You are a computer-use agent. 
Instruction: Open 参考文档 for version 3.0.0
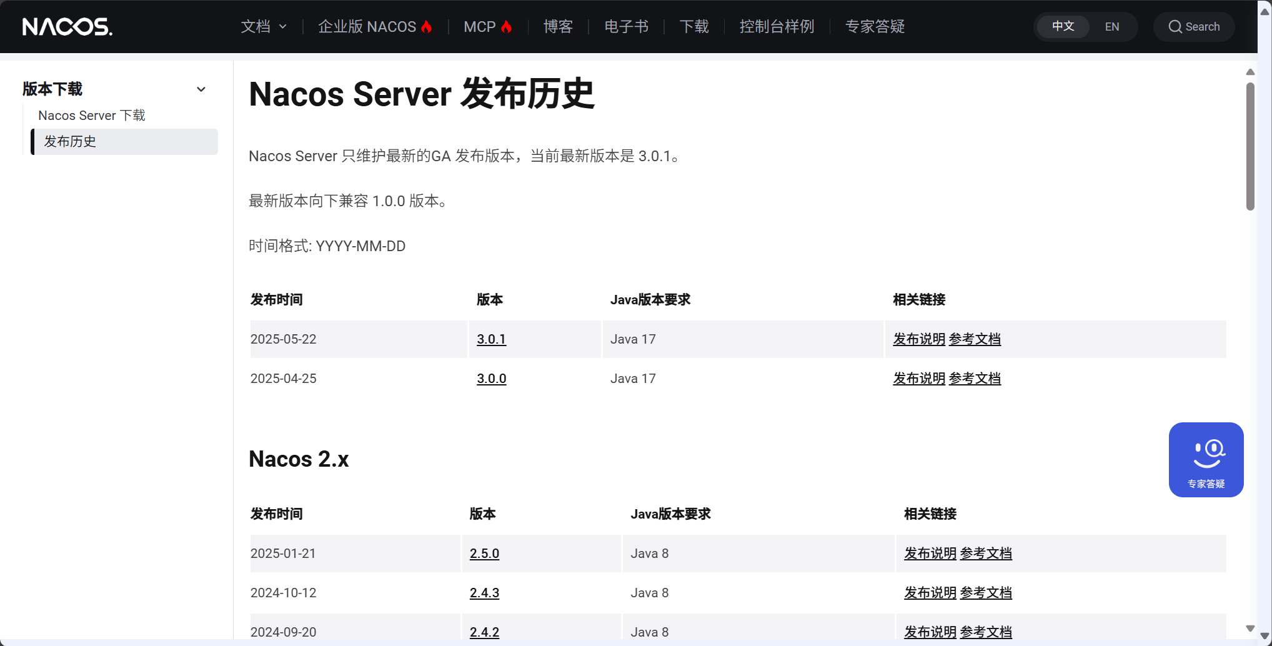975,379
